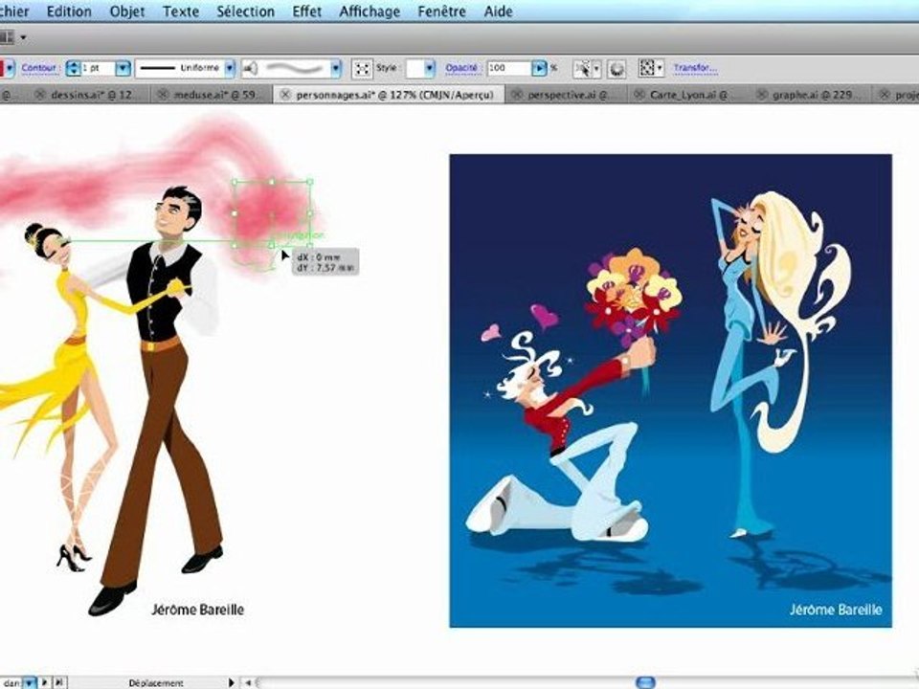Open the Edition menu

69,11
